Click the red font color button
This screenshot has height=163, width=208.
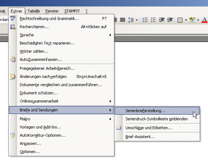point(205,20)
